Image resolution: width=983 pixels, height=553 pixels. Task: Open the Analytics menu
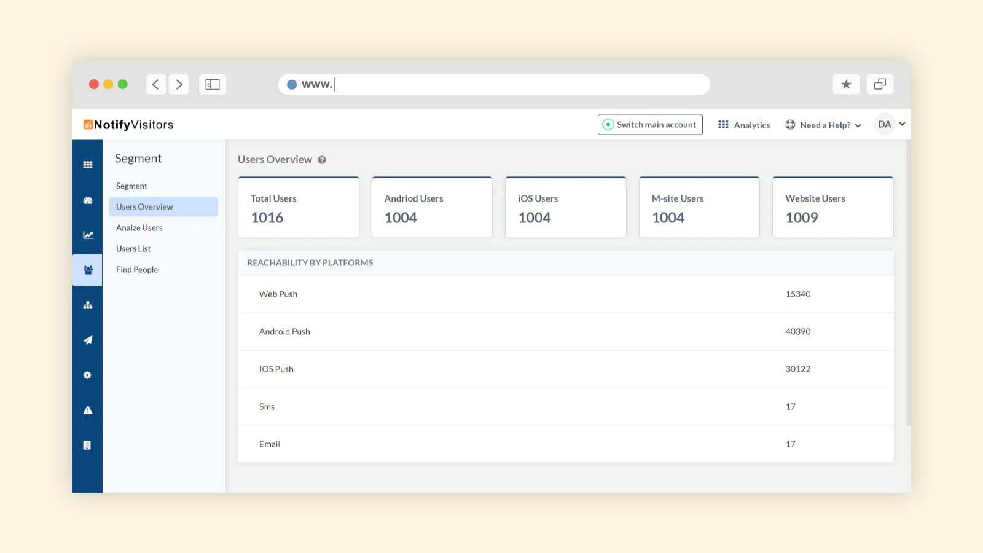click(x=744, y=125)
